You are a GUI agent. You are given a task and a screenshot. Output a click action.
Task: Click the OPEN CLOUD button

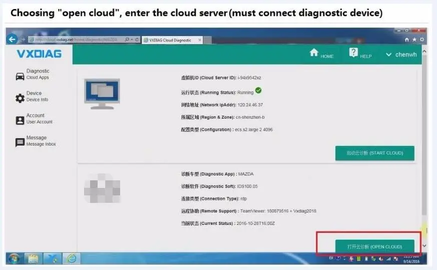pyautogui.click(x=374, y=246)
